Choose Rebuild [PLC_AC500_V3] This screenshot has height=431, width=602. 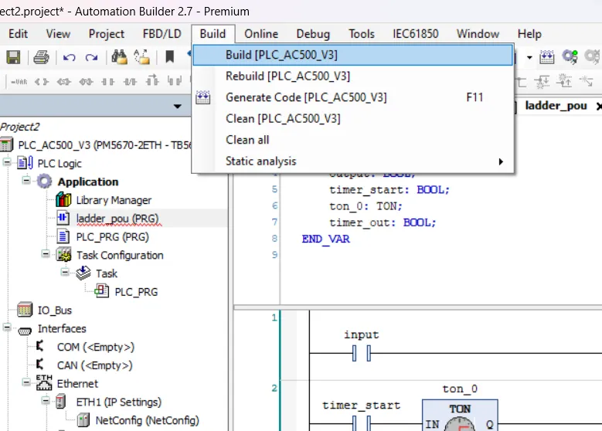(352, 76)
